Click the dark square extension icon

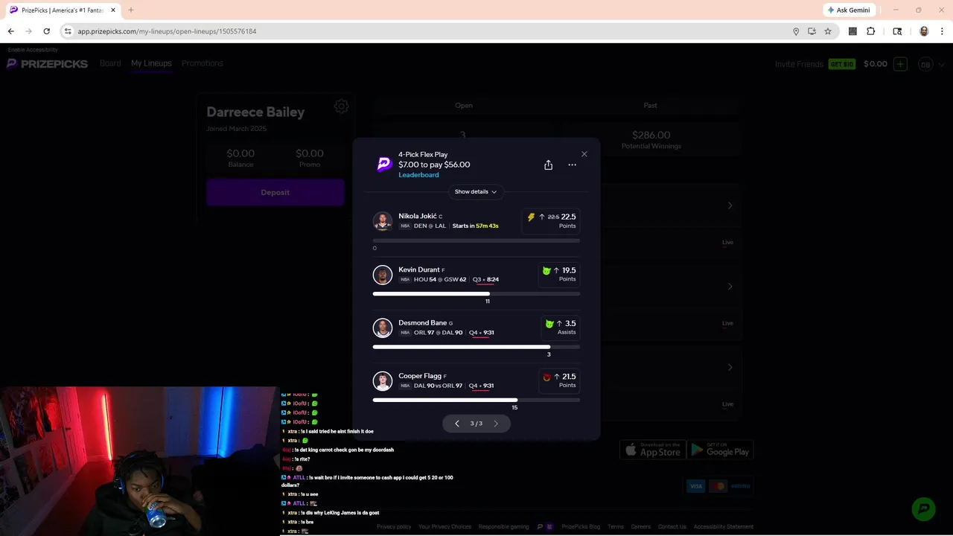pyautogui.click(x=852, y=31)
